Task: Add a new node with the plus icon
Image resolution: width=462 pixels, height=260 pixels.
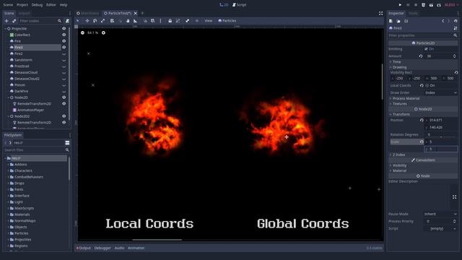Action: pyautogui.click(x=6, y=21)
